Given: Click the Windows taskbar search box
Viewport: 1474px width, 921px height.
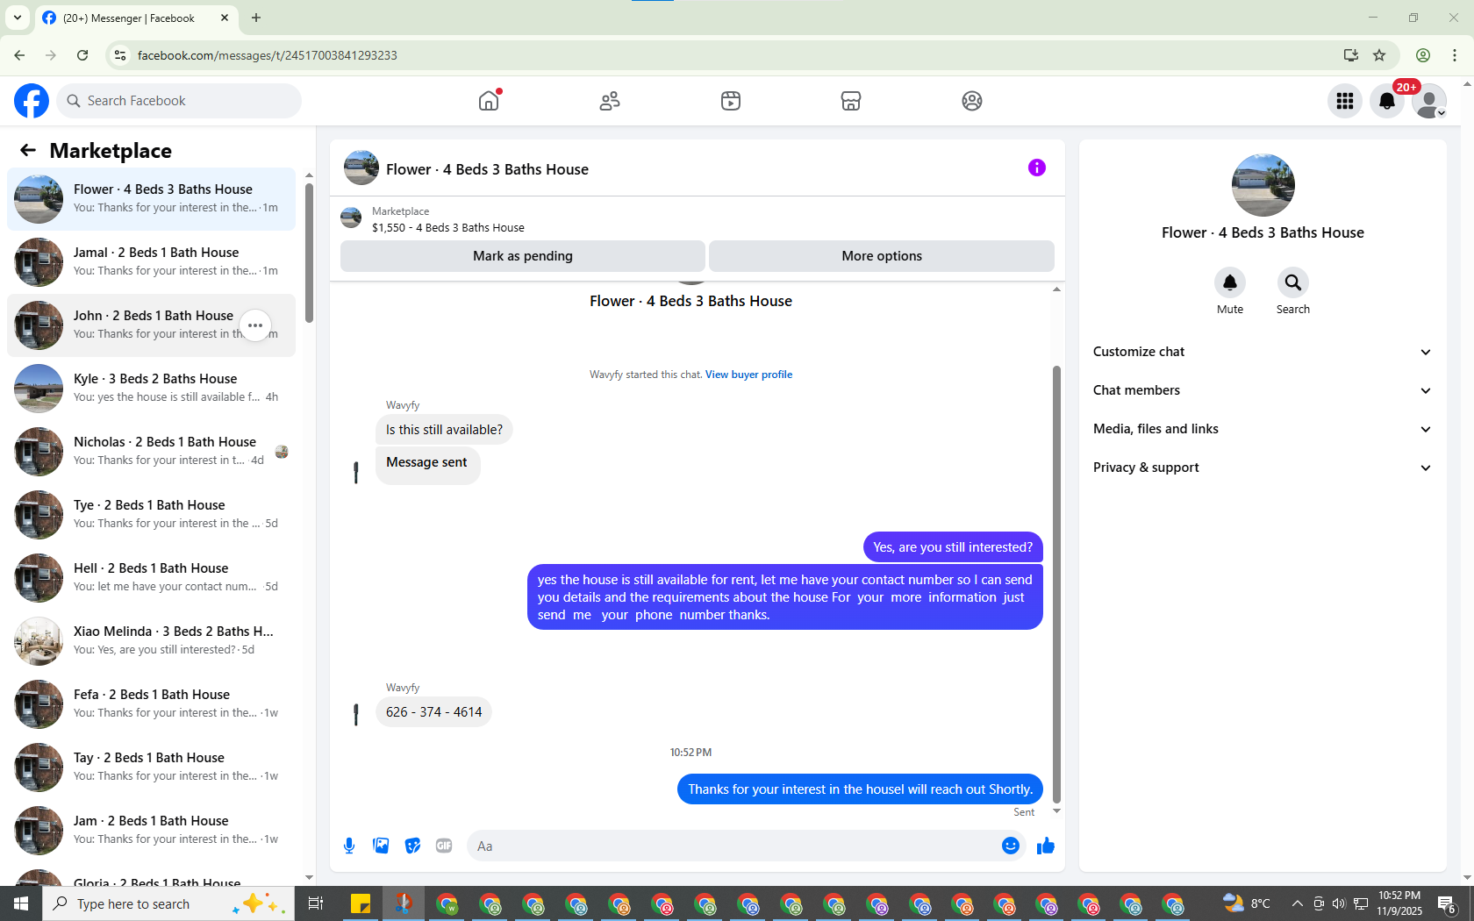Looking at the screenshot, I should coord(168,903).
